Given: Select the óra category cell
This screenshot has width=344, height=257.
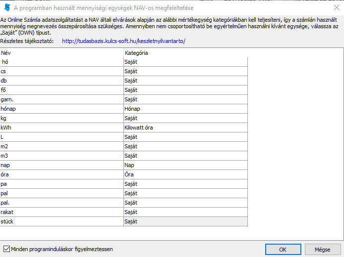Looking at the screenshot, I should pos(185,174).
